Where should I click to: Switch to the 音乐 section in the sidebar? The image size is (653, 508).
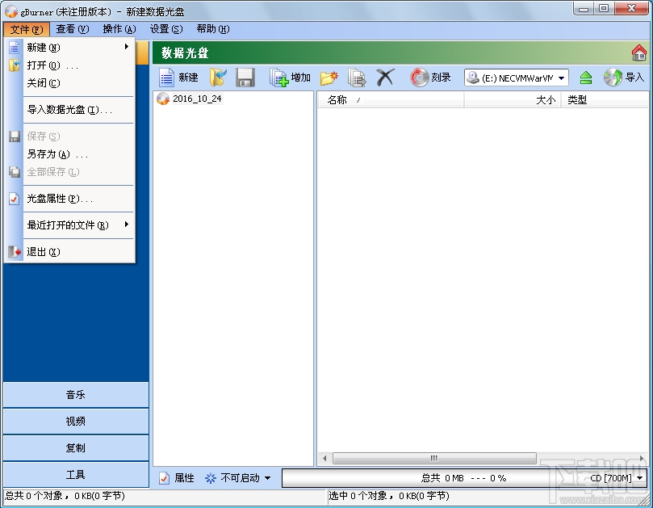(75, 394)
